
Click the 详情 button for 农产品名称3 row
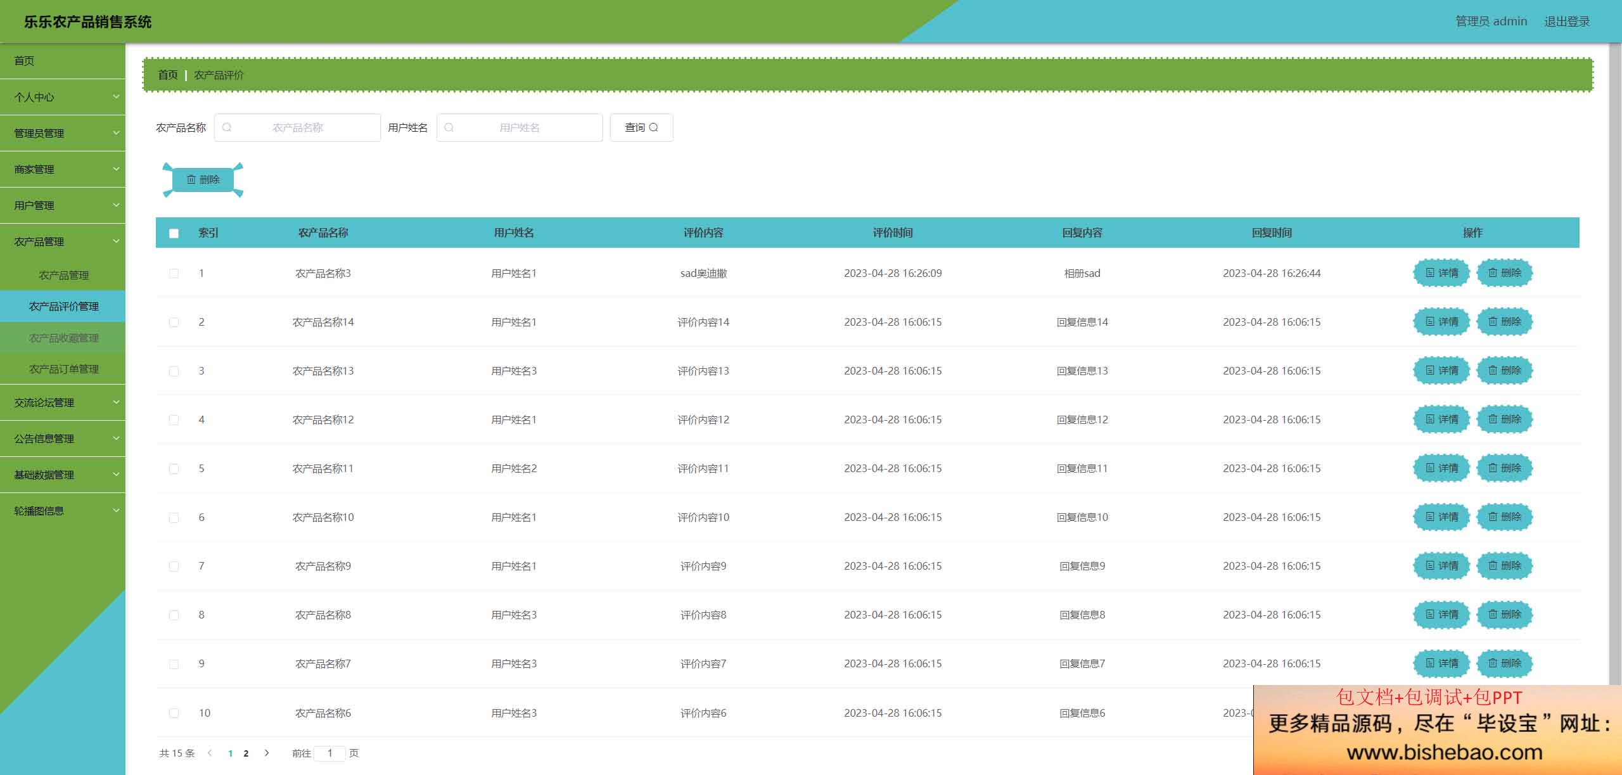(1441, 273)
